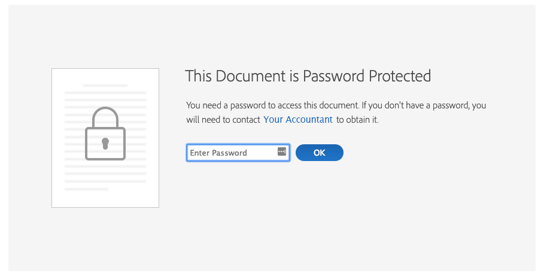Click the last short text line in document thumbnail
Viewport: 544px width, 276px height.
[86, 189]
